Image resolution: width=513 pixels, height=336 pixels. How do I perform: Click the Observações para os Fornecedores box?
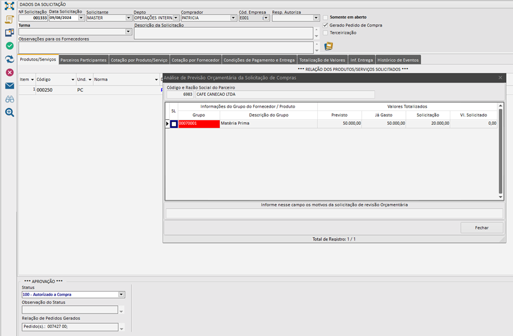pyautogui.click(x=166, y=47)
